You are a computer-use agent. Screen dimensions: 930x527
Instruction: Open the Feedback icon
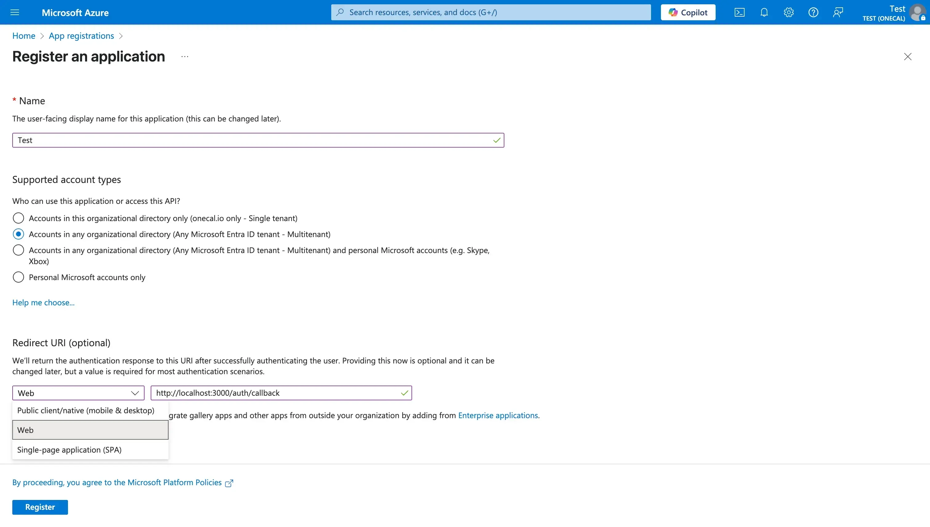pyautogui.click(x=838, y=12)
